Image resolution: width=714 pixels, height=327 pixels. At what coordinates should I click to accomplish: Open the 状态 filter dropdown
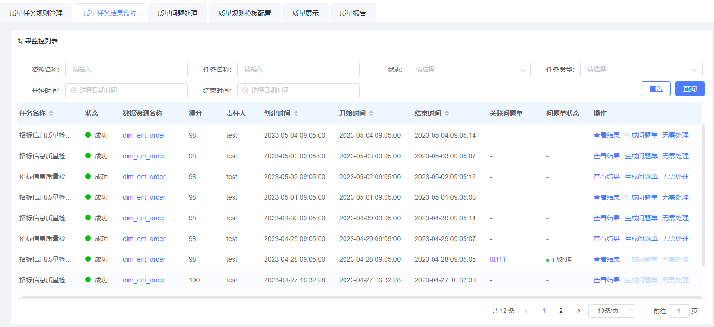(470, 70)
